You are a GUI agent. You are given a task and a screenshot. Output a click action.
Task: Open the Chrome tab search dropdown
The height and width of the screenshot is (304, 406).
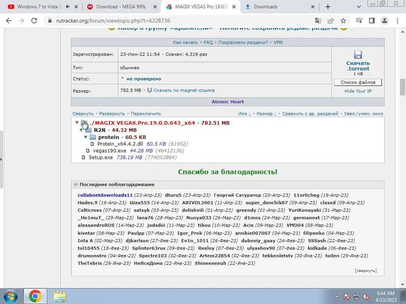coord(358,7)
